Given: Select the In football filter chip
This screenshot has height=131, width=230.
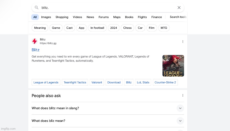Looking at the screenshot, I should (97, 28).
